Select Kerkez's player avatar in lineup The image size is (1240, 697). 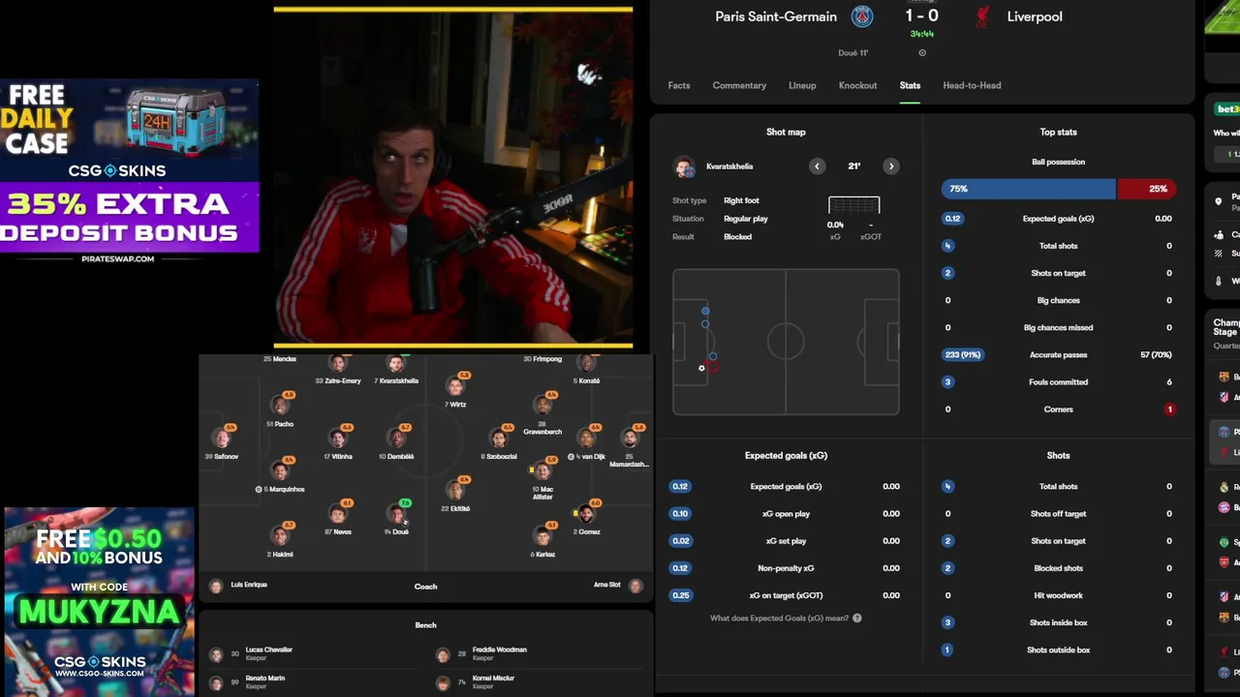(x=542, y=537)
